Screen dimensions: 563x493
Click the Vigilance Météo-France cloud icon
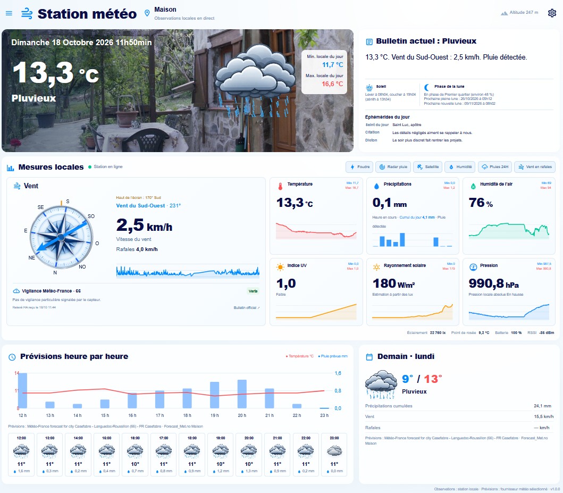point(16,291)
